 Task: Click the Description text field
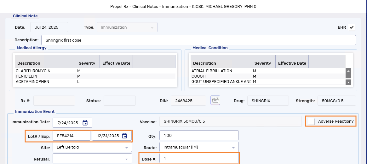point(198,40)
